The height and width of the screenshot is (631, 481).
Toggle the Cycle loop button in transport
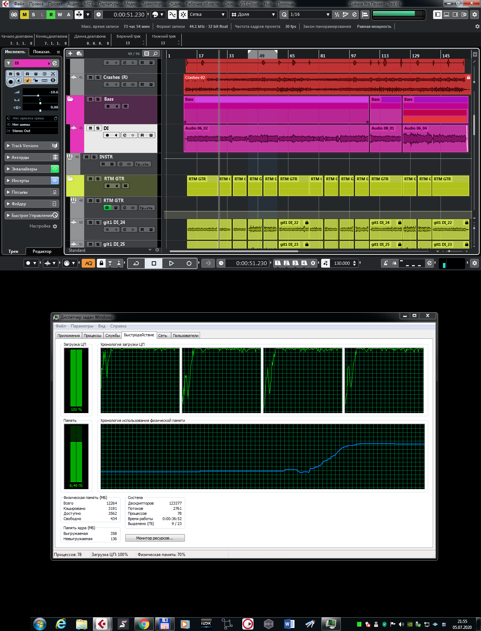(x=136, y=263)
